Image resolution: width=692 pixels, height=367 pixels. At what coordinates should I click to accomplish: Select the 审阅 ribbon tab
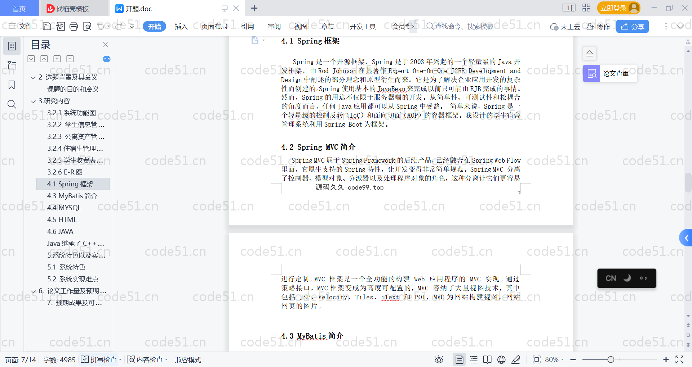pyautogui.click(x=274, y=26)
